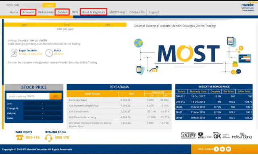Image resolution: width=258 pixels, height=155 pixels.
Task: Select the Danareksa Stabil fund row
Action: tap(119, 100)
